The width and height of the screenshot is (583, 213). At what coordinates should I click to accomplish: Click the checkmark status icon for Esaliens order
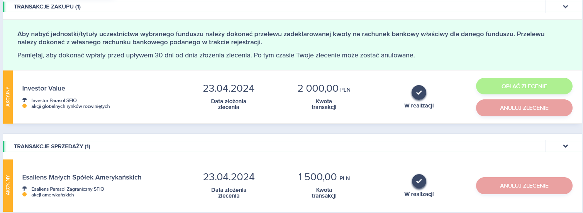pyautogui.click(x=419, y=181)
